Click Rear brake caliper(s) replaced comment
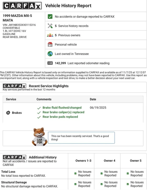Screen dimensions: 147x190 point(63,112)
